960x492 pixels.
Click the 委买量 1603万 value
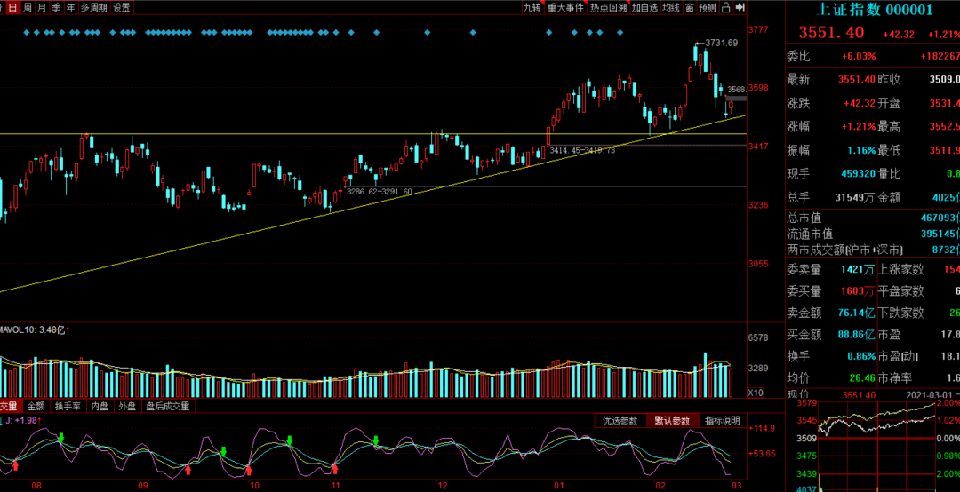click(x=859, y=290)
